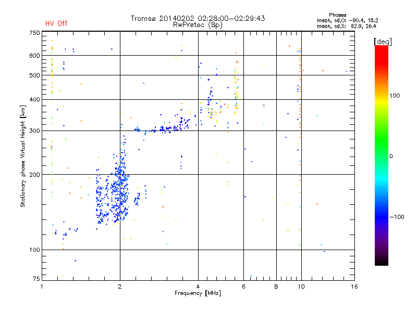Screen dimensions: 417x312
Task: Click the '100' colorbar tick label
Action: tap(395, 96)
